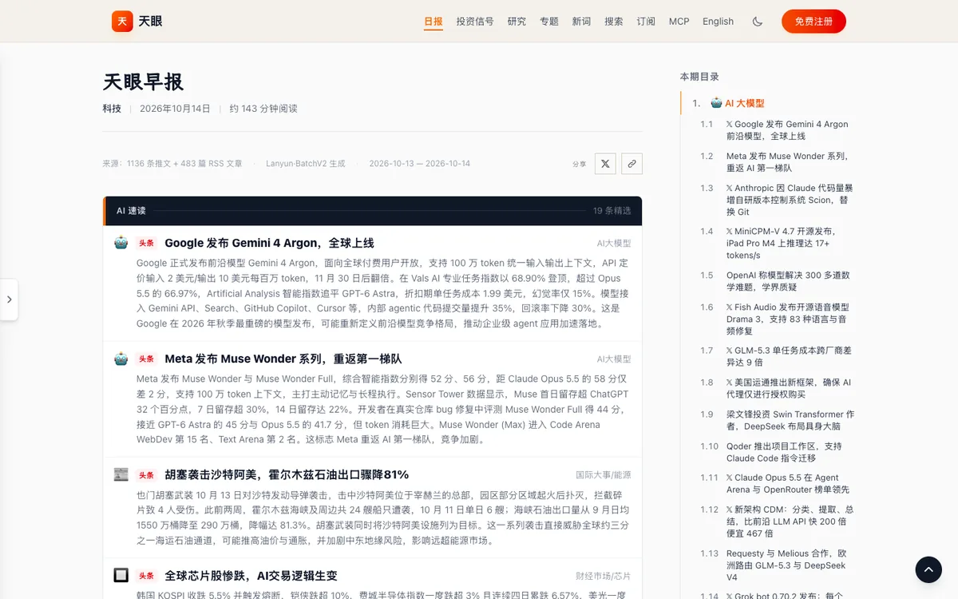Click robot icon in AI 大模型 contents heading

(x=717, y=103)
